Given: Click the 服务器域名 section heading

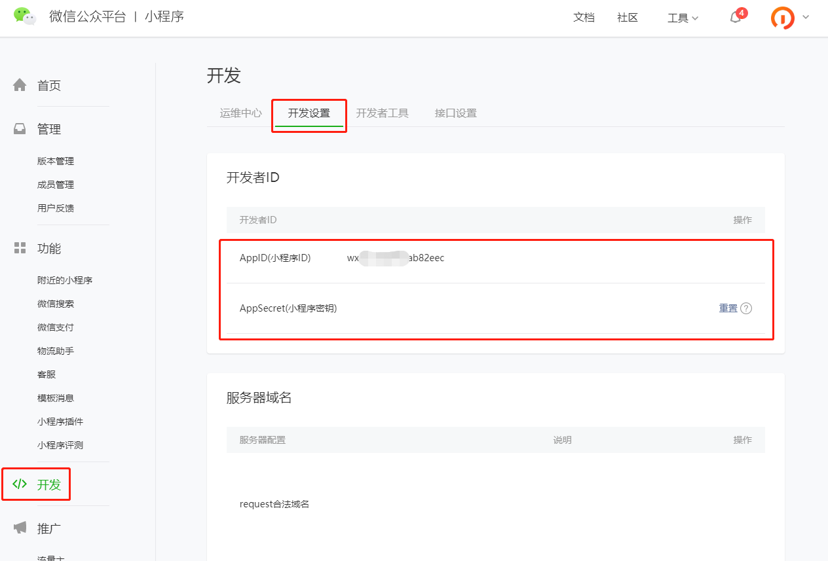Looking at the screenshot, I should (259, 397).
